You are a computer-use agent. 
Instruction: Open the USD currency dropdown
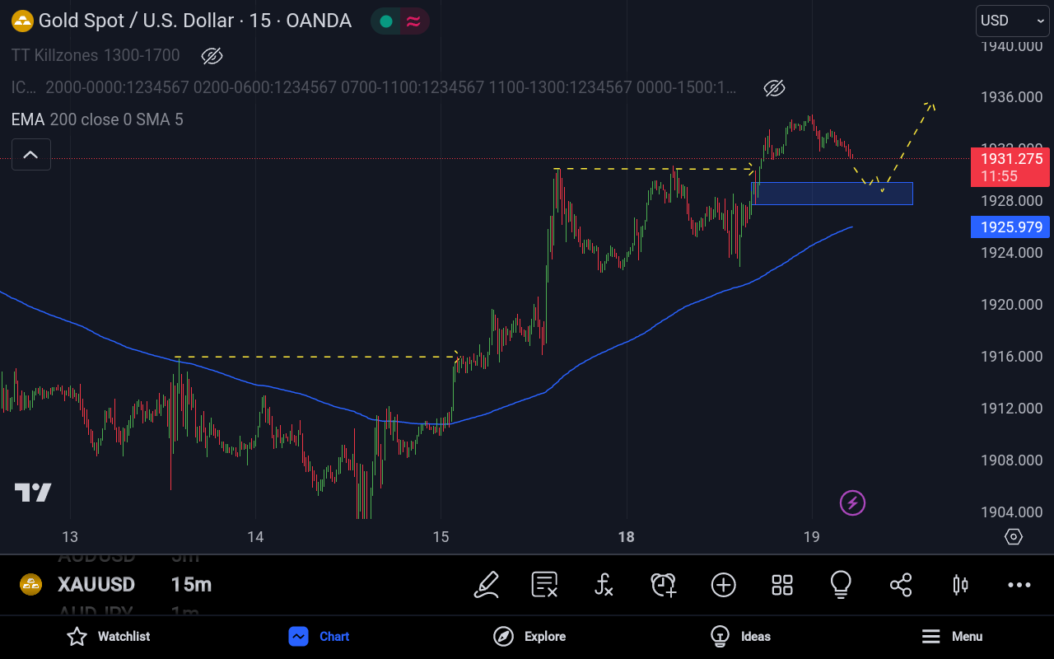tap(1012, 21)
